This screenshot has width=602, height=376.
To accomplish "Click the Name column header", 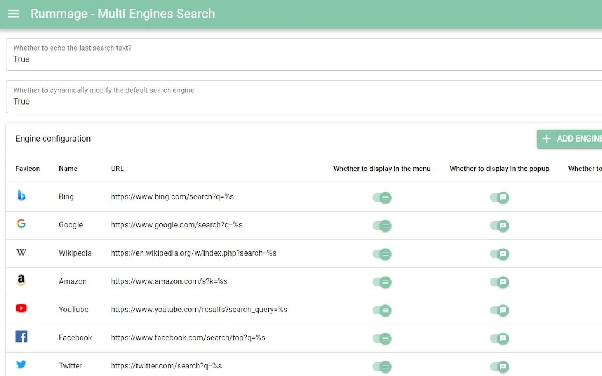I will [68, 169].
